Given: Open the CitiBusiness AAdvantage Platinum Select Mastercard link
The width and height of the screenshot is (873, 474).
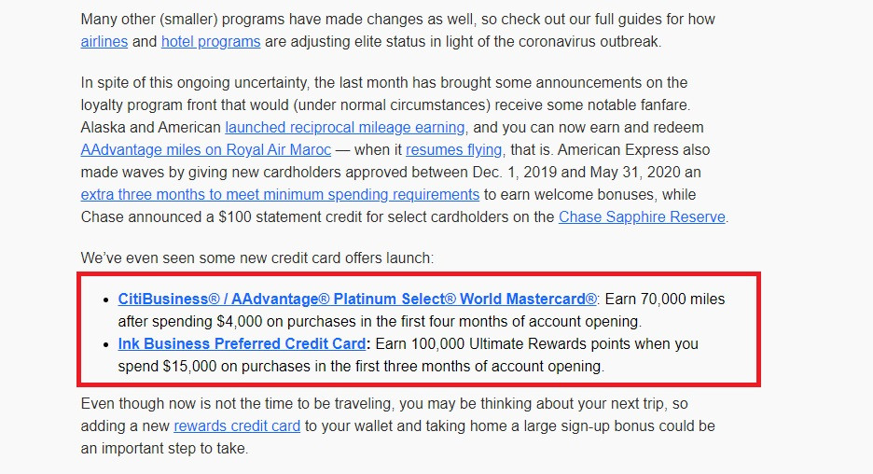Looking at the screenshot, I should pyautogui.click(x=357, y=300).
